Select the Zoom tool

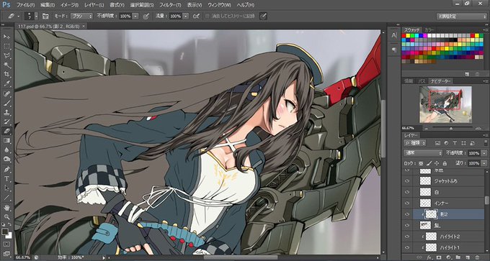tap(7, 217)
